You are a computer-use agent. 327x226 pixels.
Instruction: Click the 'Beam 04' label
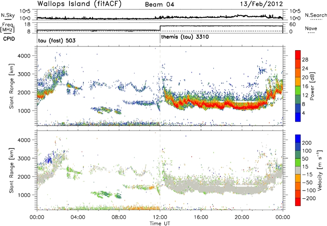(159, 4)
